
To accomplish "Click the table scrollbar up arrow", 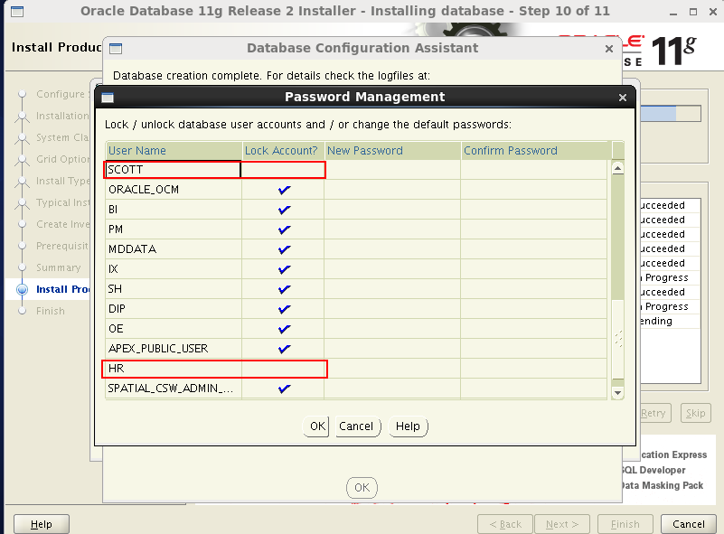I will [x=618, y=168].
